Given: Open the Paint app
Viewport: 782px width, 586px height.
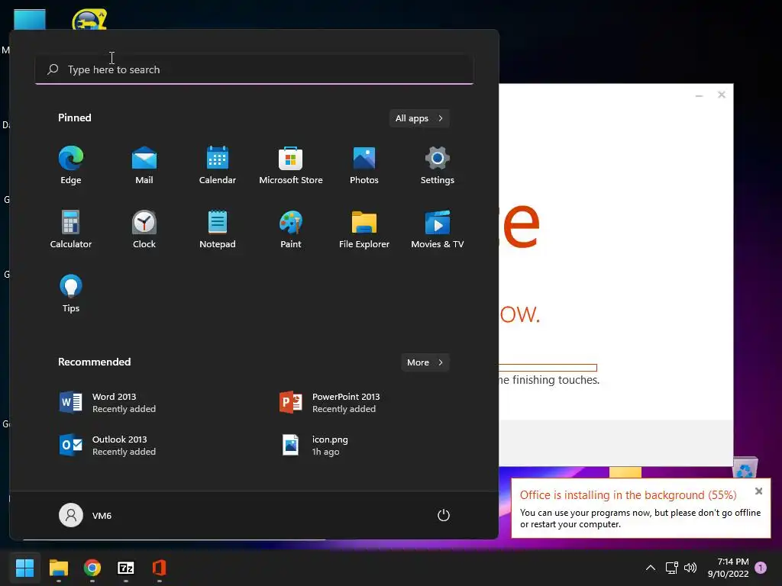Looking at the screenshot, I should pos(291,229).
